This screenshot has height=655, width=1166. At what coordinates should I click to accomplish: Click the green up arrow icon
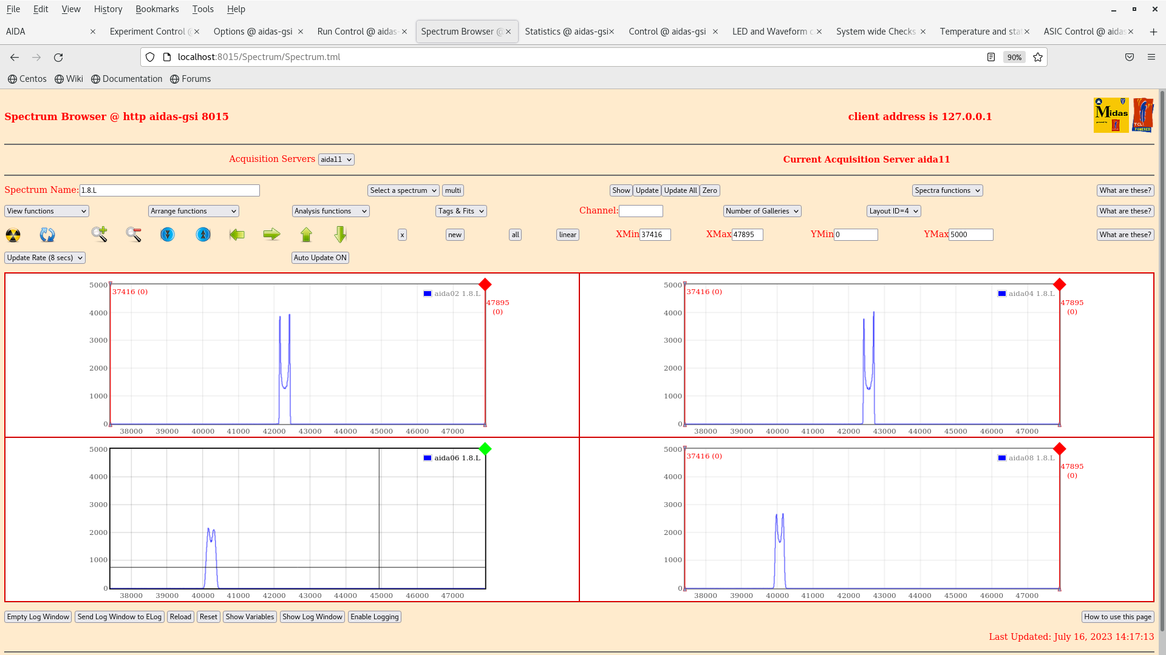pyautogui.click(x=306, y=235)
